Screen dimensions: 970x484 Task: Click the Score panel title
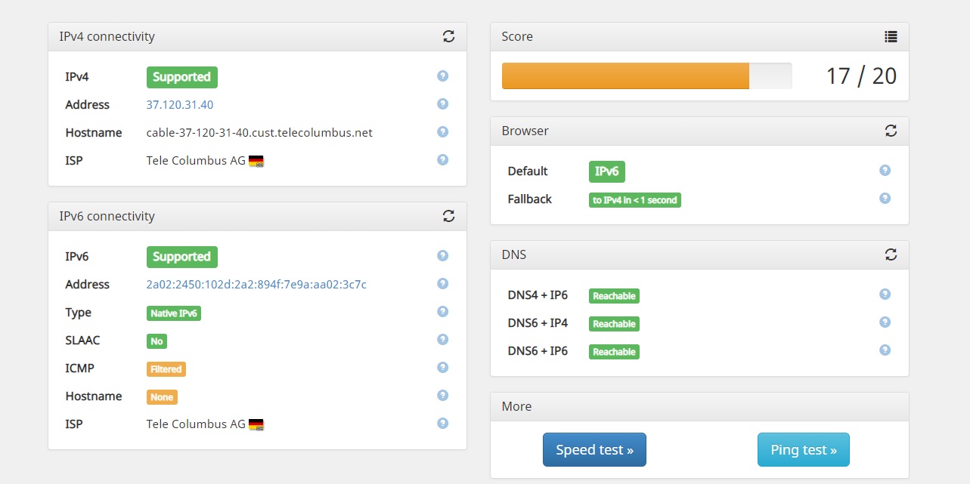[x=517, y=36]
